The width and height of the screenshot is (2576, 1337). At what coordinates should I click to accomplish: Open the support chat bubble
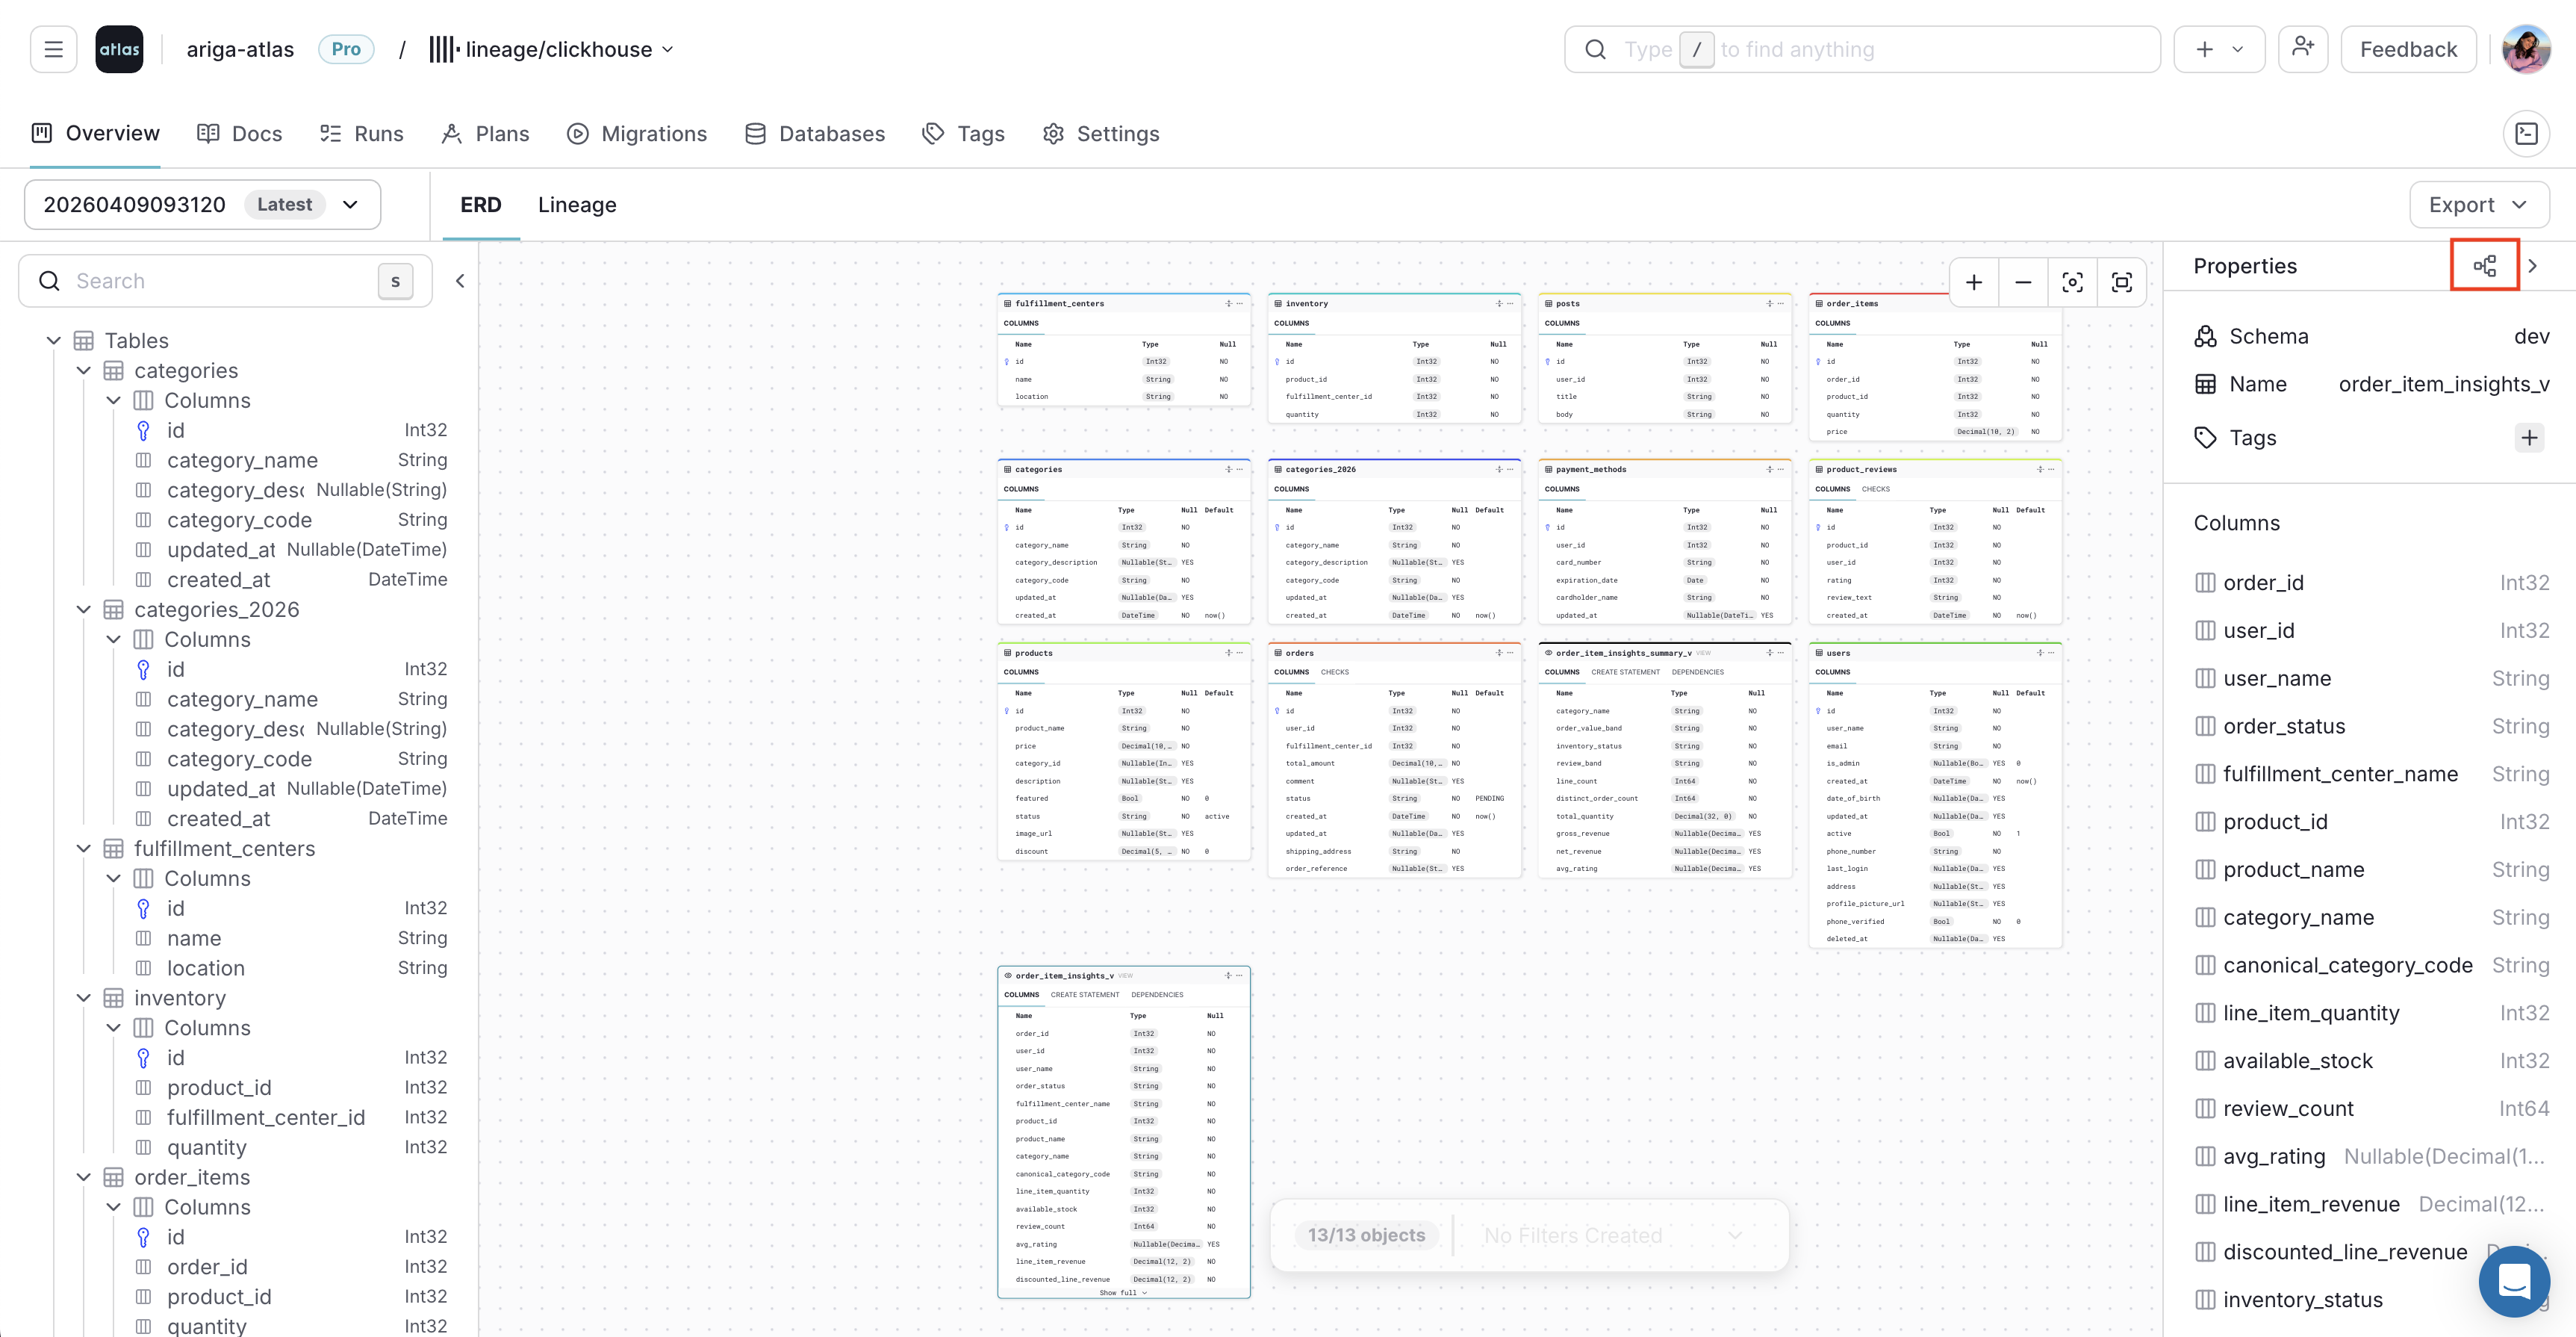(2514, 1281)
